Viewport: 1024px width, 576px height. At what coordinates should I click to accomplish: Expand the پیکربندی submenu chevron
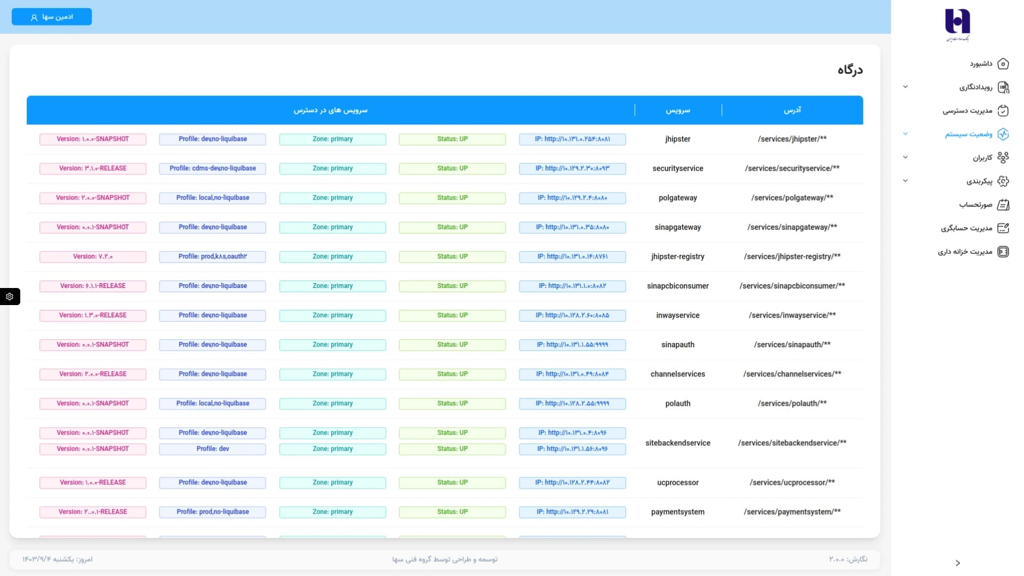pos(905,181)
